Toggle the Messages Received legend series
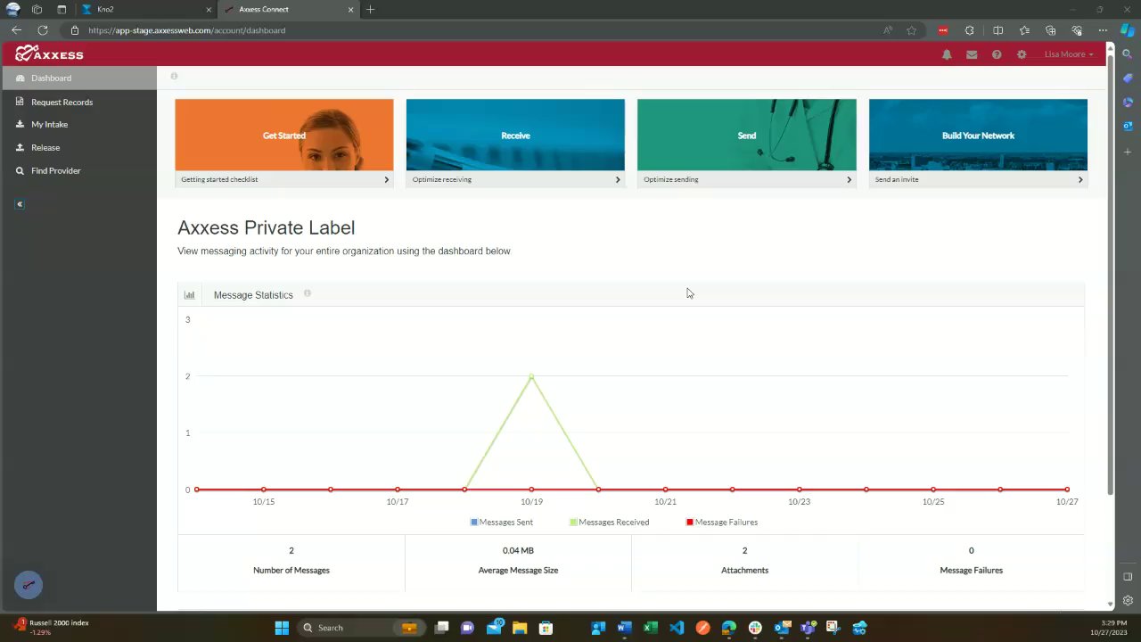1141x642 pixels. click(610, 522)
